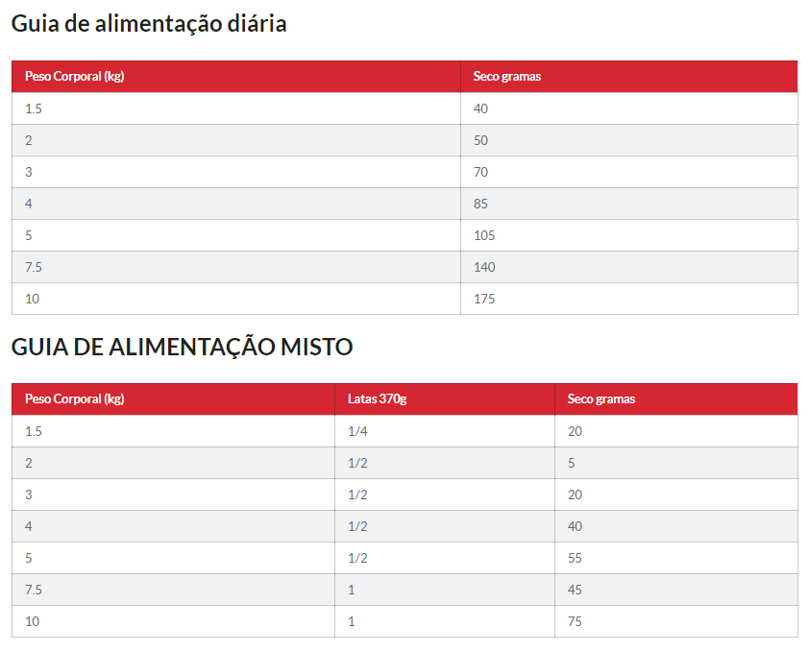Select 'Peso Corporal (kg)' header in mixed feeding table
Image resolution: width=808 pixels, height=652 pixels.
(x=74, y=398)
